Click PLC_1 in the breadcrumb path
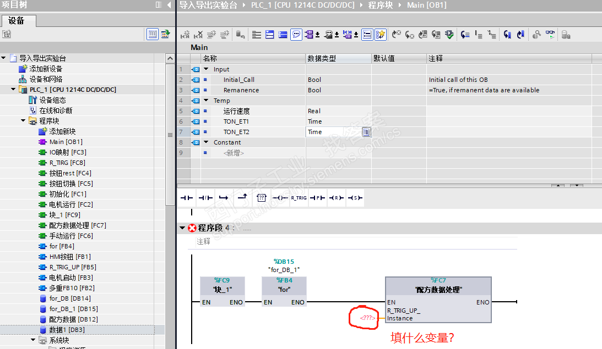The width and height of the screenshot is (602, 349). (302, 5)
